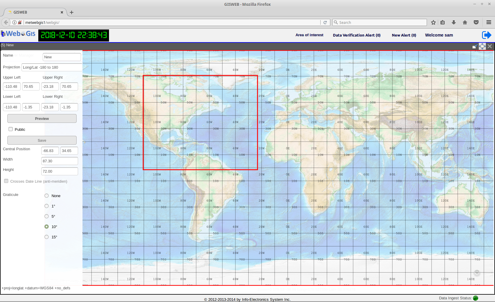Go back with Firefox back arrow
495x302 pixels.
[6, 22]
